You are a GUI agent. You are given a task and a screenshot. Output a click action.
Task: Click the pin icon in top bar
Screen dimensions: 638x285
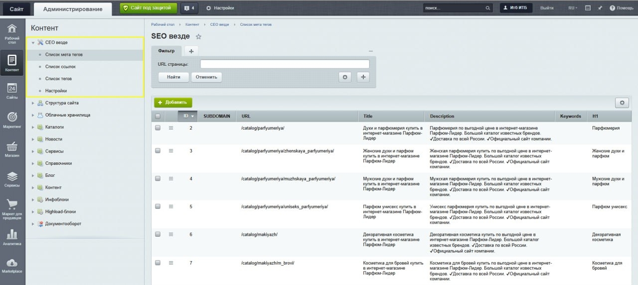click(x=600, y=8)
